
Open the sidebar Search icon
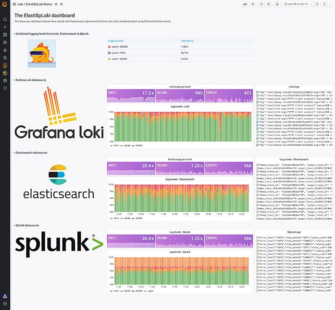(5, 20)
